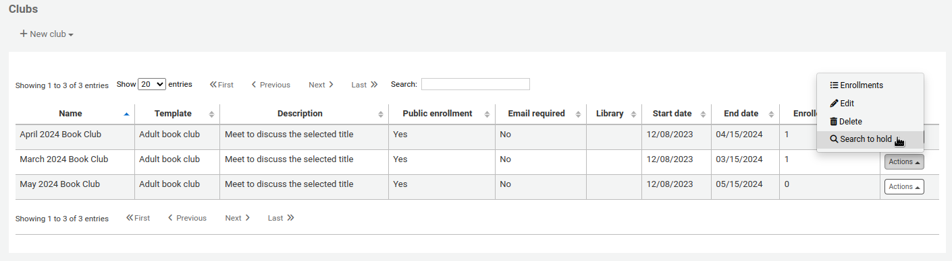Open the New club dropdown
The image size is (952, 261).
point(47,34)
